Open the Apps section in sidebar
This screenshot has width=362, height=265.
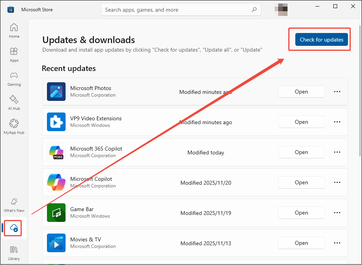pyautogui.click(x=14, y=54)
